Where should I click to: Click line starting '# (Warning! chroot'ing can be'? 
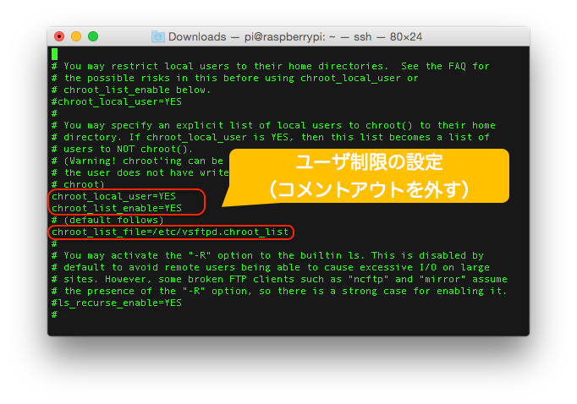137,161
